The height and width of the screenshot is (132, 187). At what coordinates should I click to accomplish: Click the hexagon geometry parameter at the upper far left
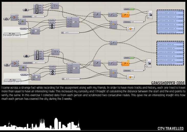(x=6, y=19)
